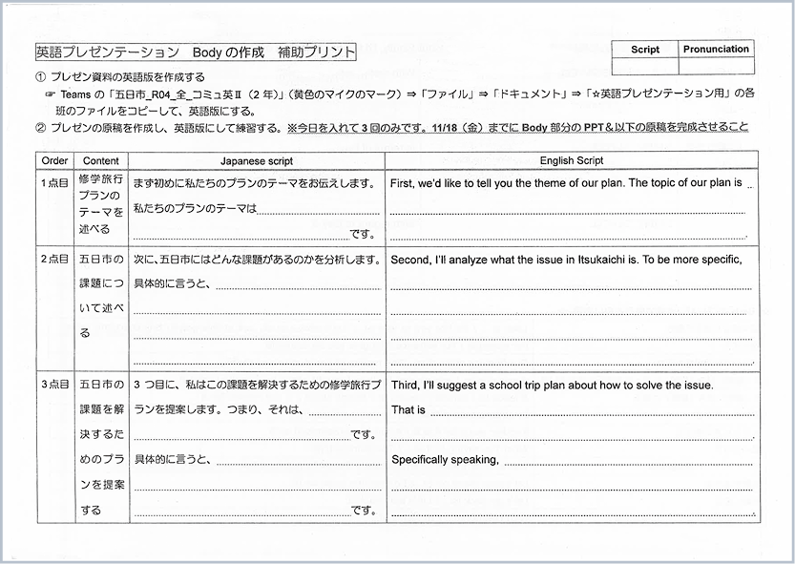
Task: Click the title 英語プレゼンテーション Bodyの作成 補助プリント
Action: [196, 52]
